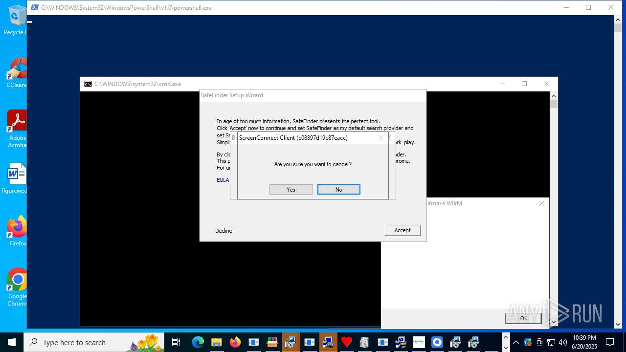The height and width of the screenshot is (352, 626).
Task: Confirm cancel with the Yes button
Action: (291, 190)
